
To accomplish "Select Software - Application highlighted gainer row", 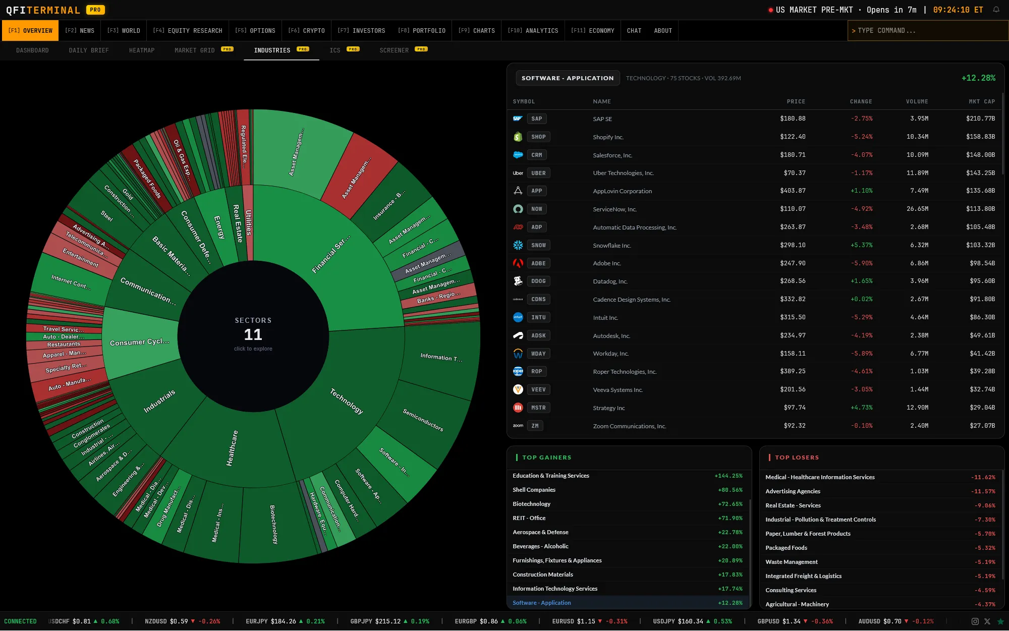I will tap(628, 603).
